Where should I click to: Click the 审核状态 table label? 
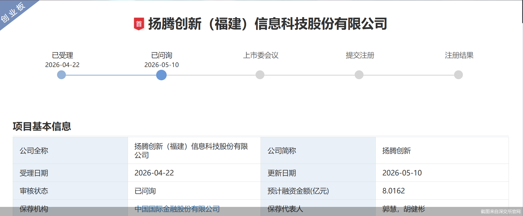pos(34,191)
